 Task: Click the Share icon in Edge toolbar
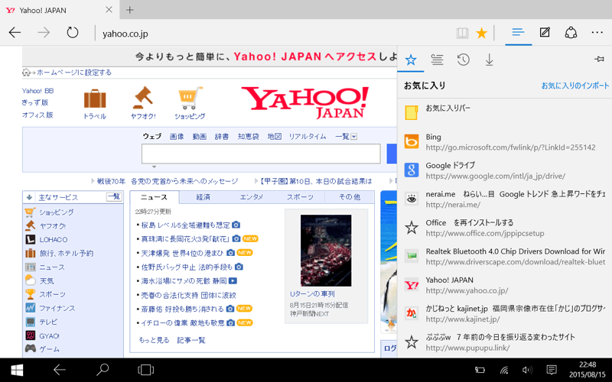click(571, 33)
